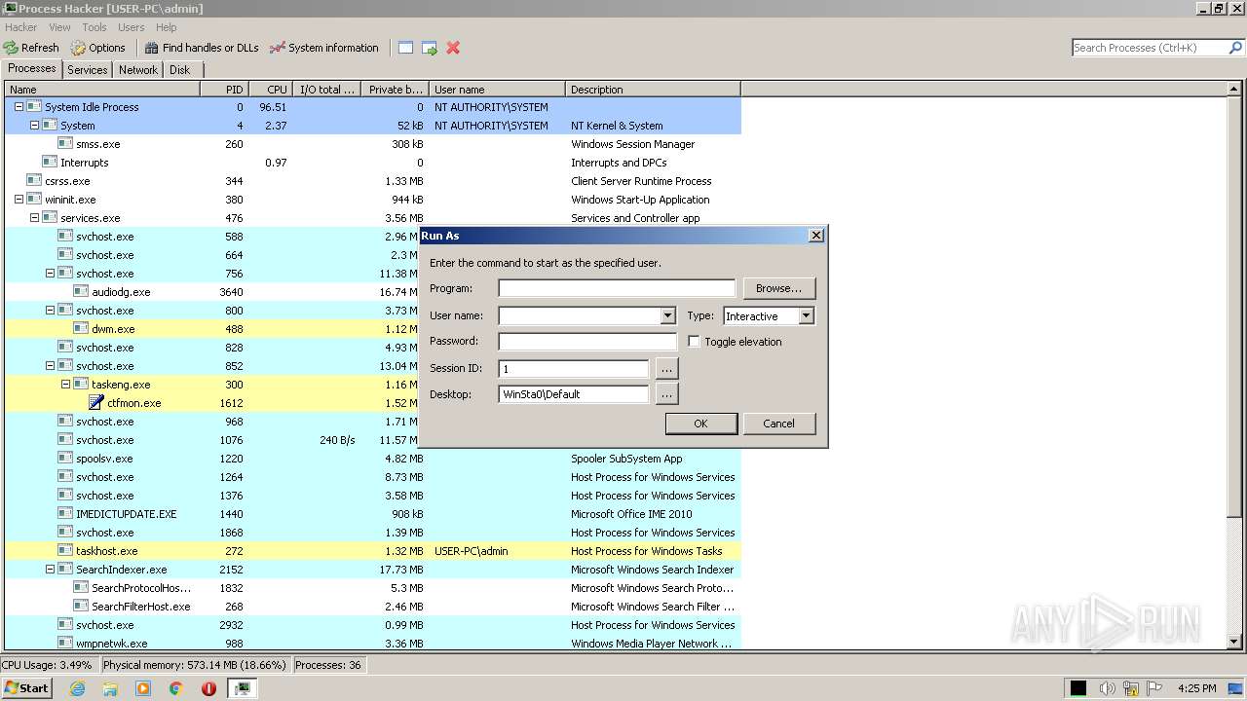Switch to the Disk tab

click(180, 70)
